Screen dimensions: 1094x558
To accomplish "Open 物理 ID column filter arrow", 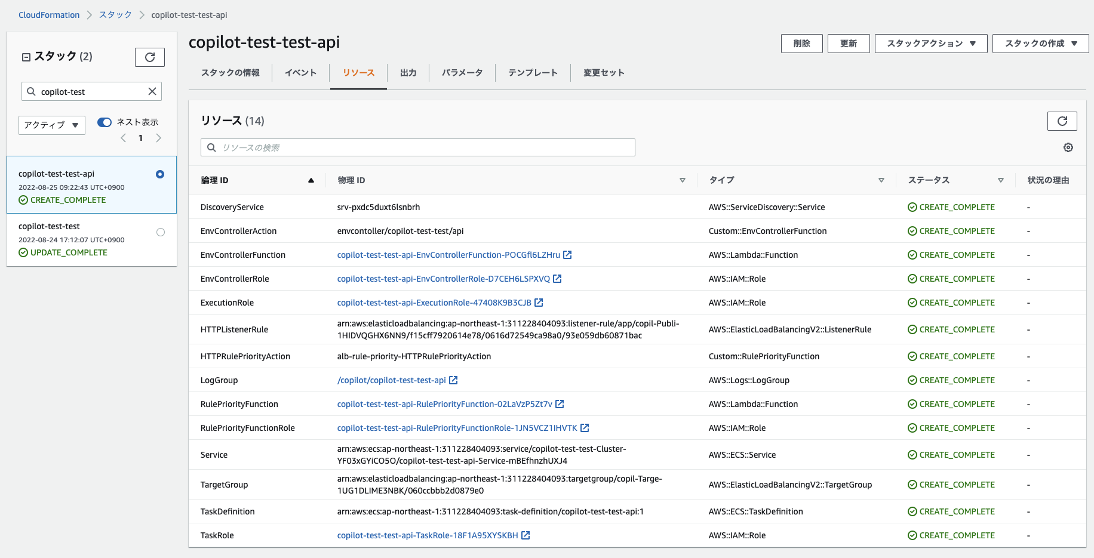I will (x=683, y=180).
